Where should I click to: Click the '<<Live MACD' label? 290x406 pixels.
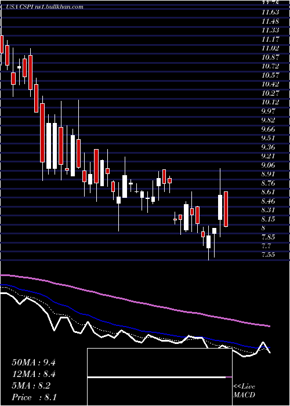click(244, 391)
